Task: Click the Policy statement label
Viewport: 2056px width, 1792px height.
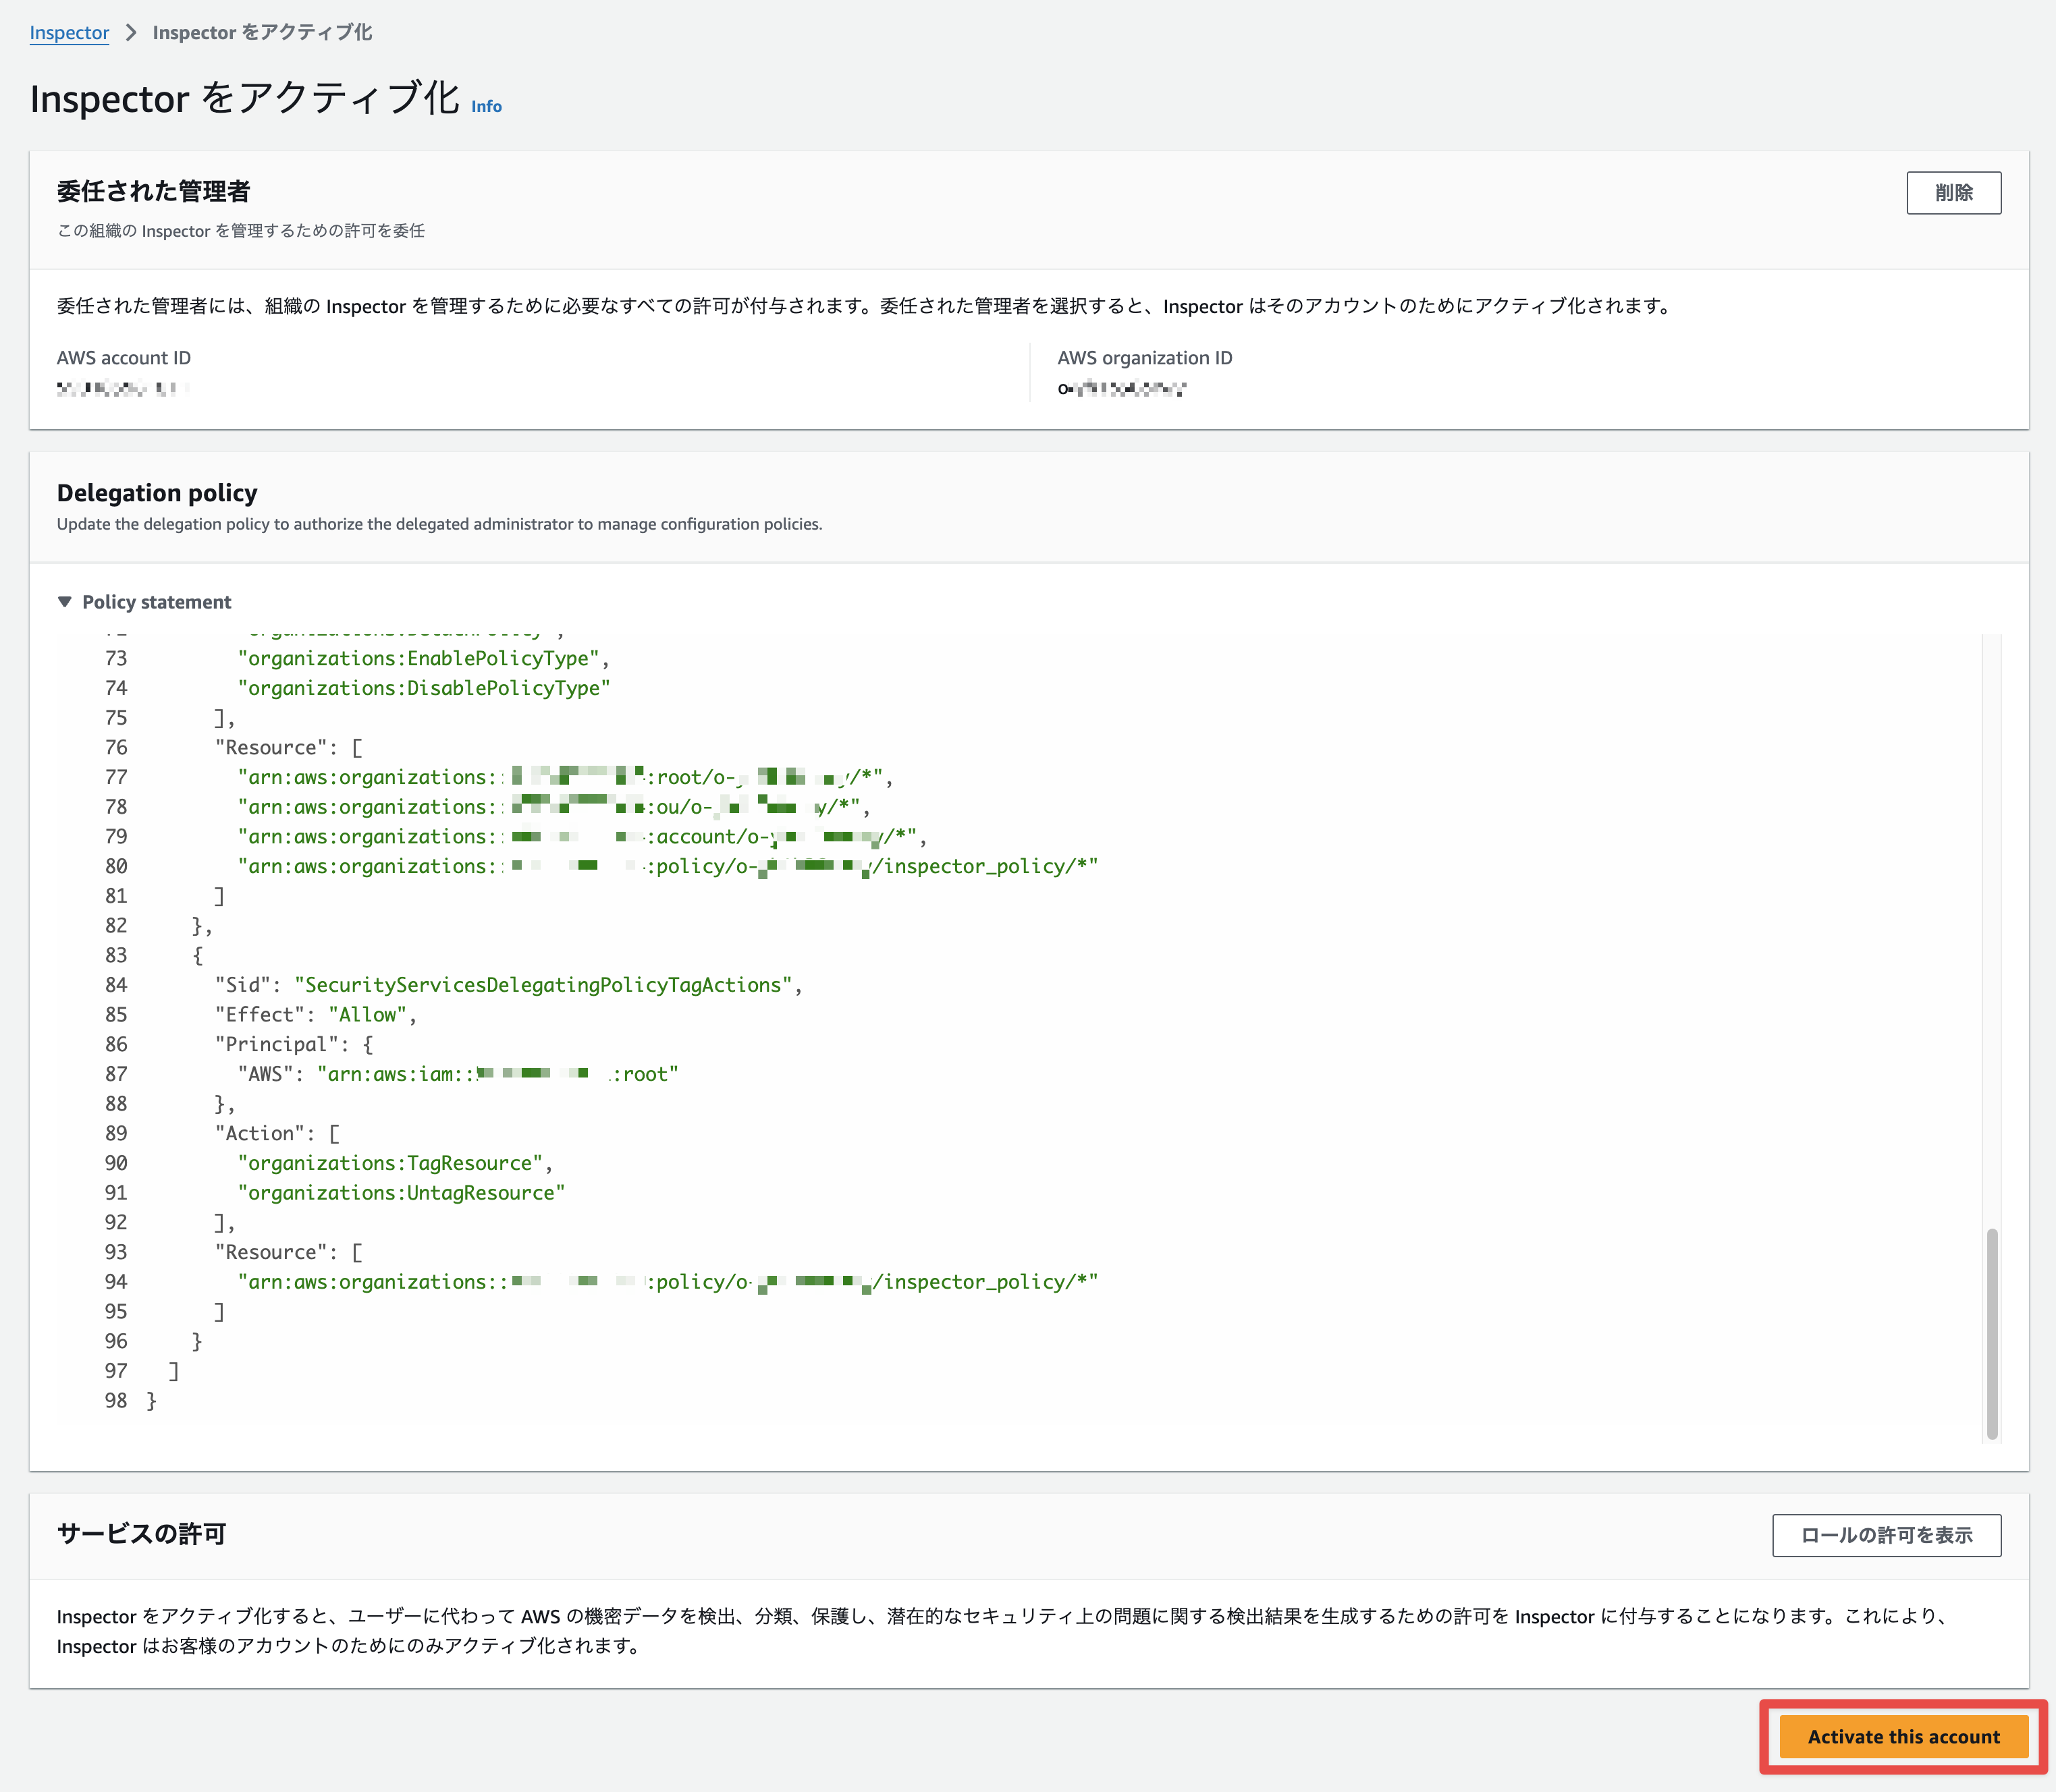Action: (156, 602)
